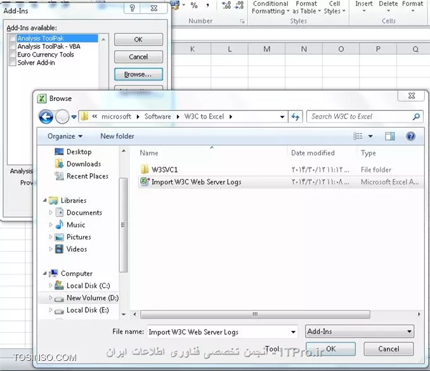Click the refresh icon next to address bar
The height and width of the screenshot is (371, 430).
tap(296, 117)
